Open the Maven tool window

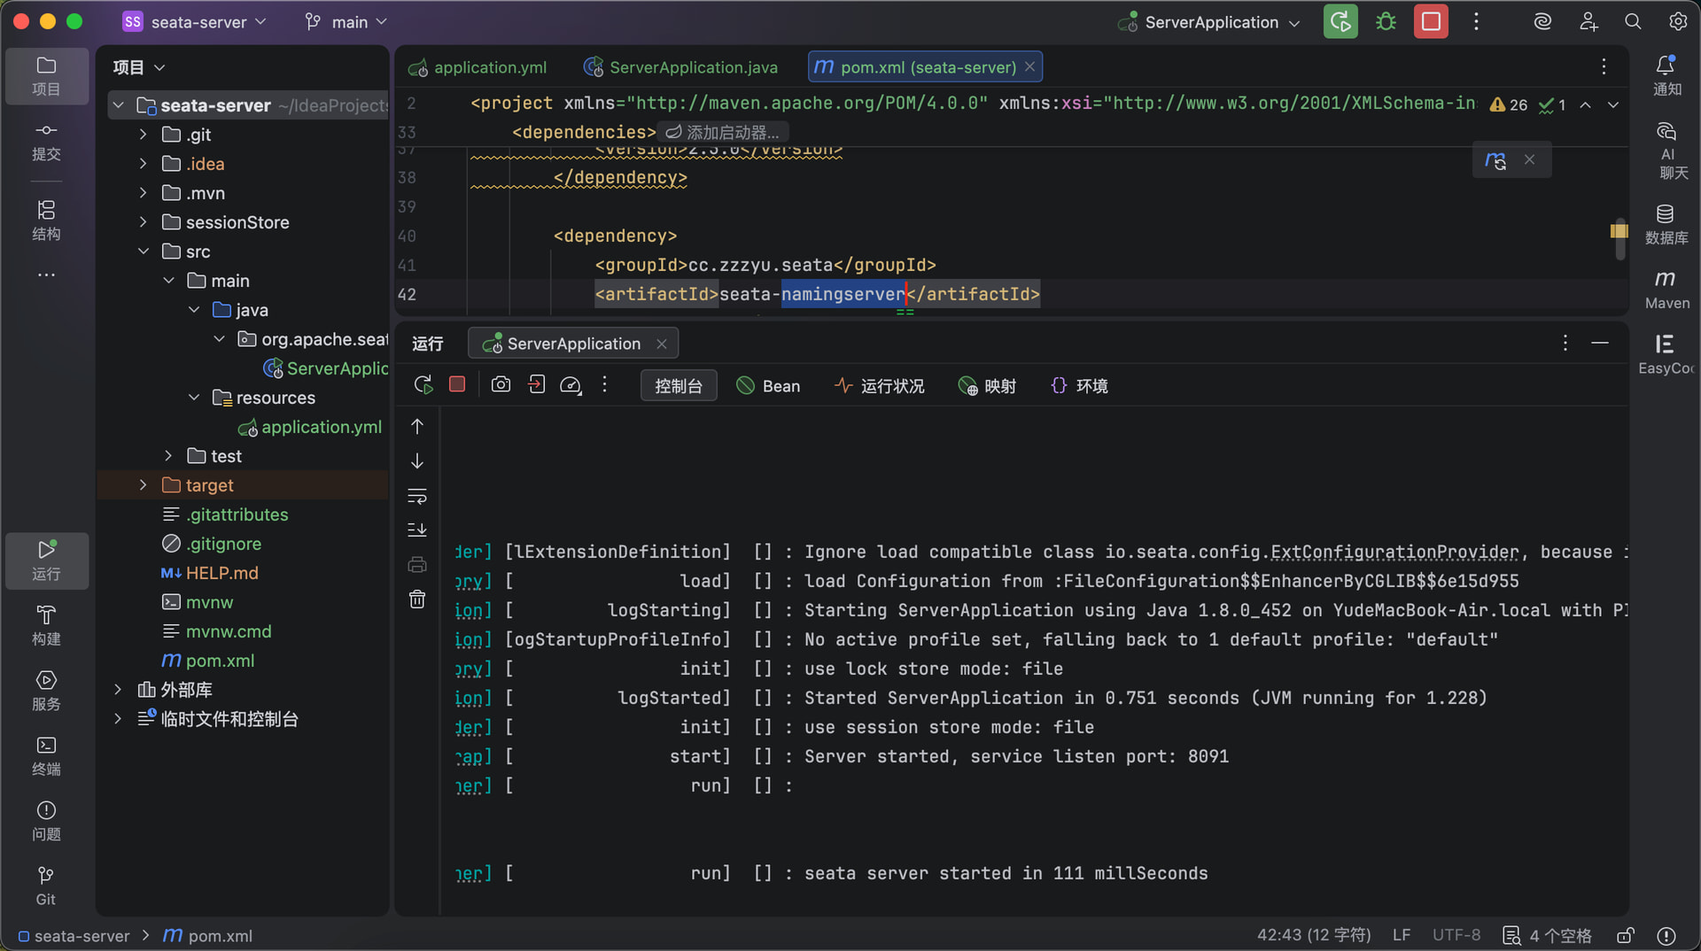point(1666,289)
